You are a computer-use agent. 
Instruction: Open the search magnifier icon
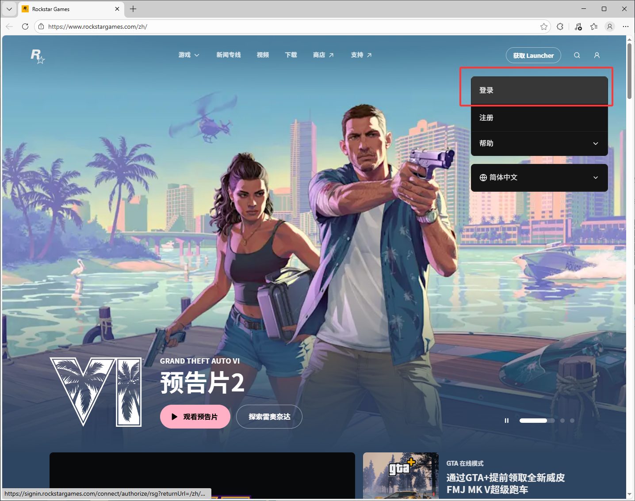point(577,55)
